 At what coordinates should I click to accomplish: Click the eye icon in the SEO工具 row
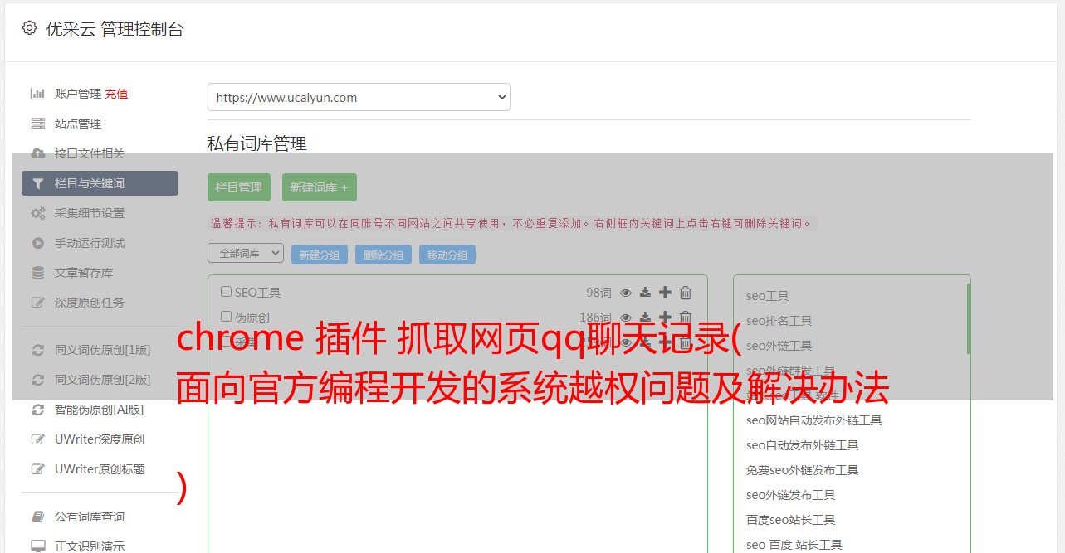pos(626,293)
